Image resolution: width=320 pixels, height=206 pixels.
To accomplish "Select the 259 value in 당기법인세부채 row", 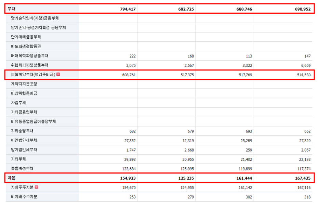I will pos(249,150).
